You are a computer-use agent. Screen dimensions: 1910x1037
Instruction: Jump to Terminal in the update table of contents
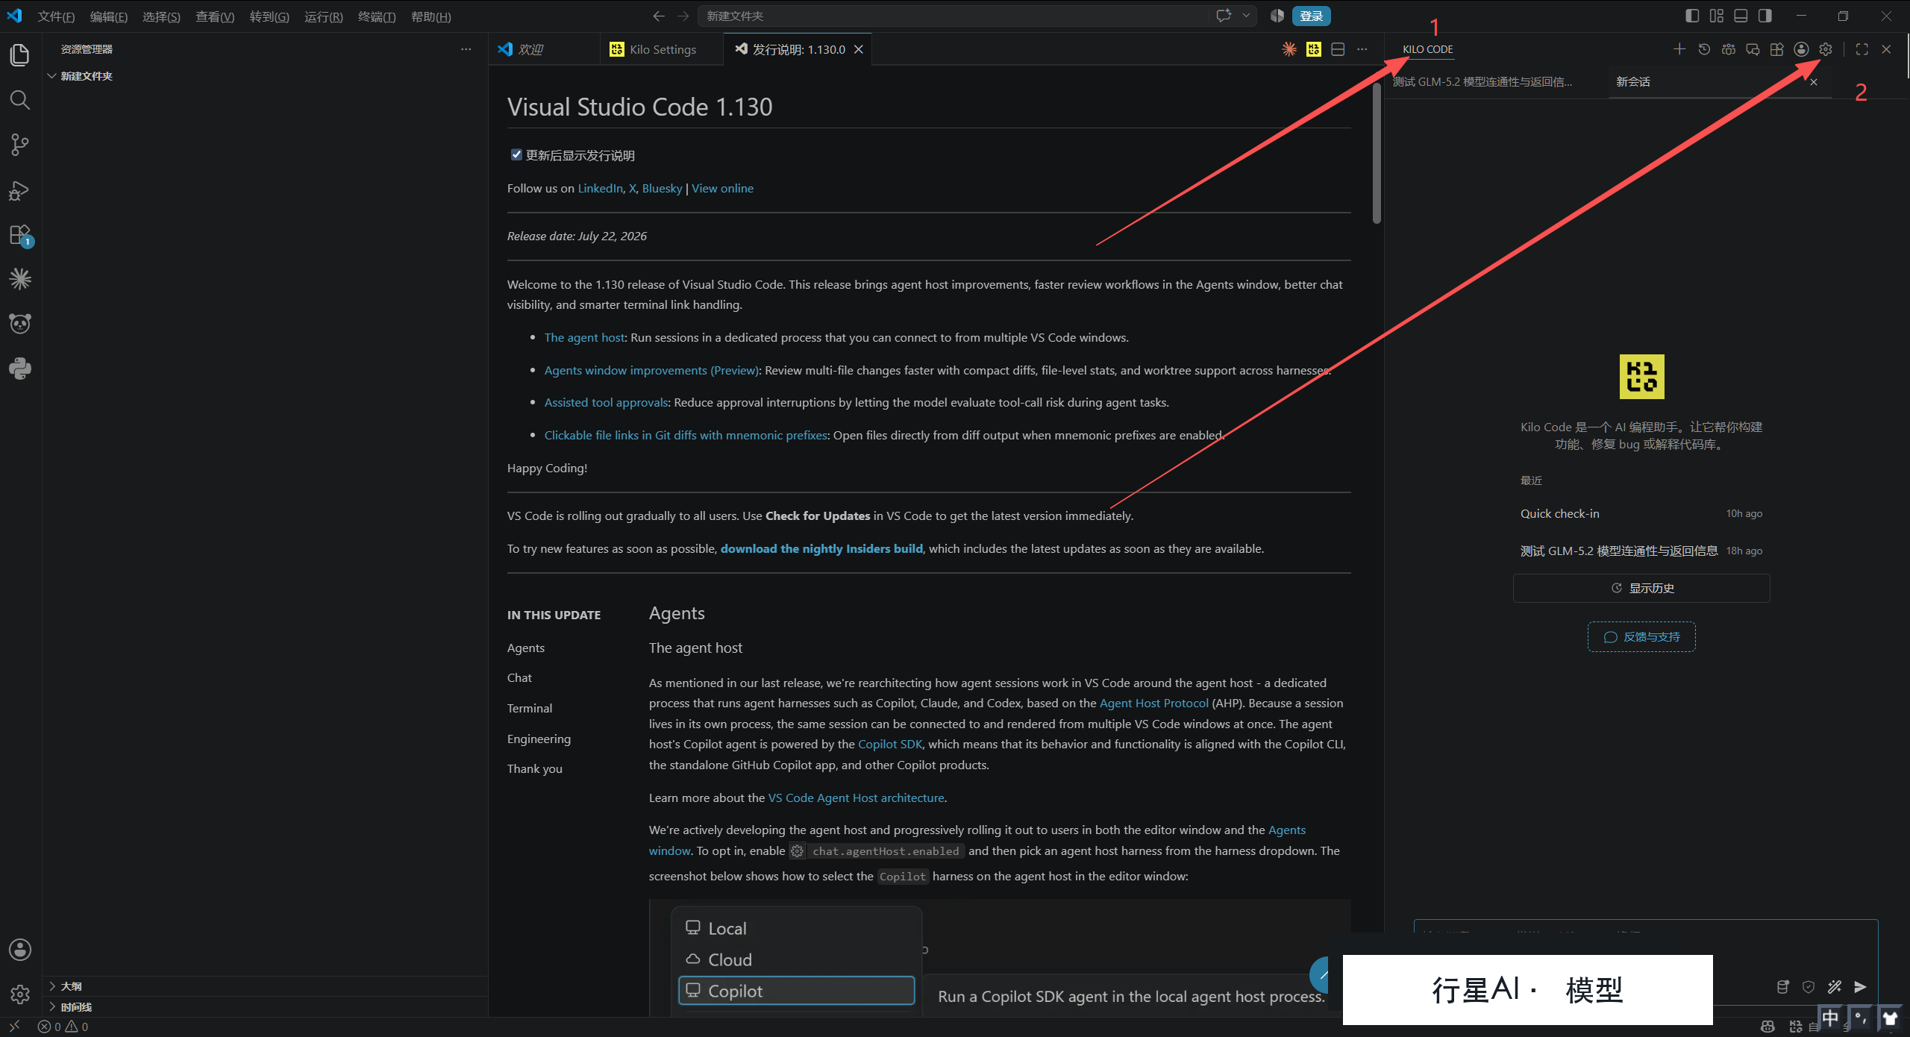pos(530,708)
